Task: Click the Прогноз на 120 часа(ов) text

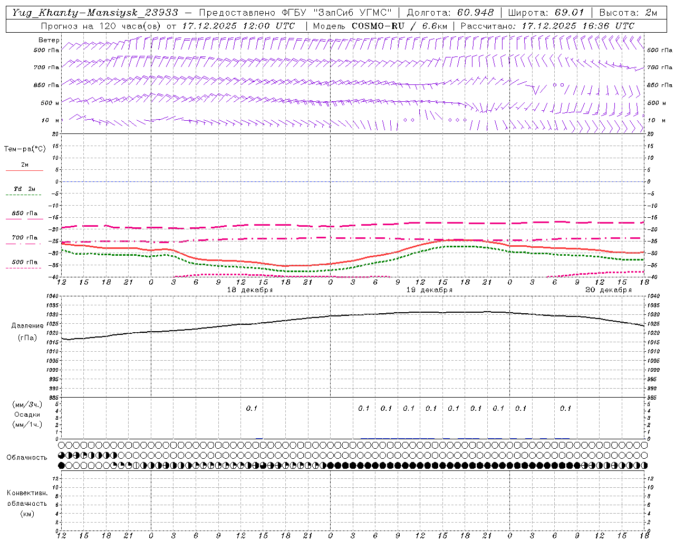Action: [x=101, y=26]
